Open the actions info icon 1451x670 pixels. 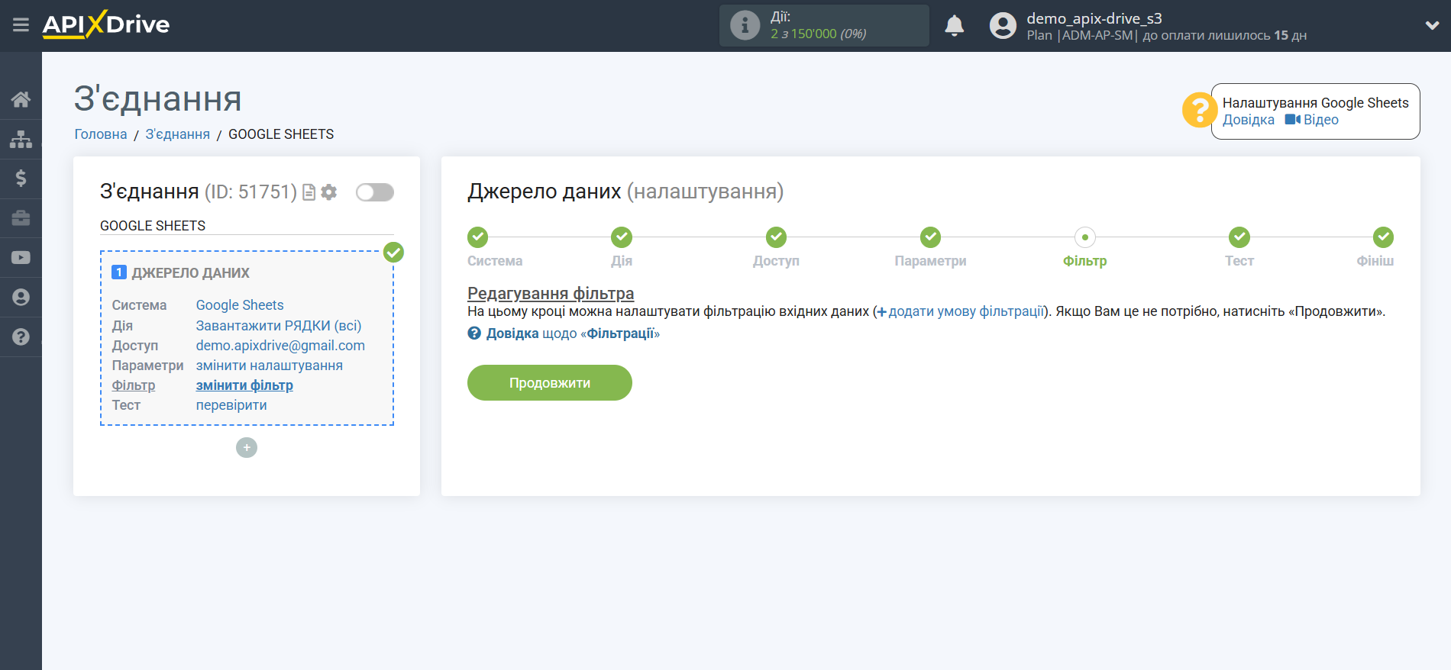pyautogui.click(x=745, y=25)
